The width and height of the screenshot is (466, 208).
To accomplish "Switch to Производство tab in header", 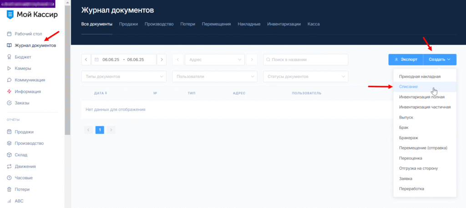I will coord(159,24).
